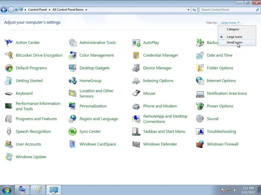The image size is (261, 195).
Task: Open the Windows CardSpace link
Action: point(98,144)
